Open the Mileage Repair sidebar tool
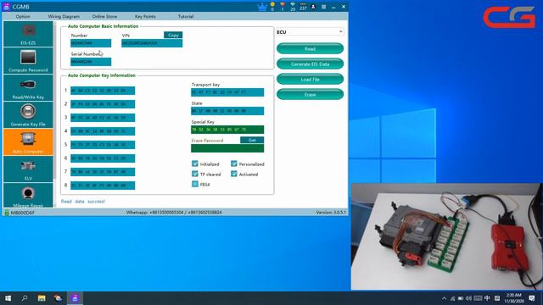 coord(28,196)
